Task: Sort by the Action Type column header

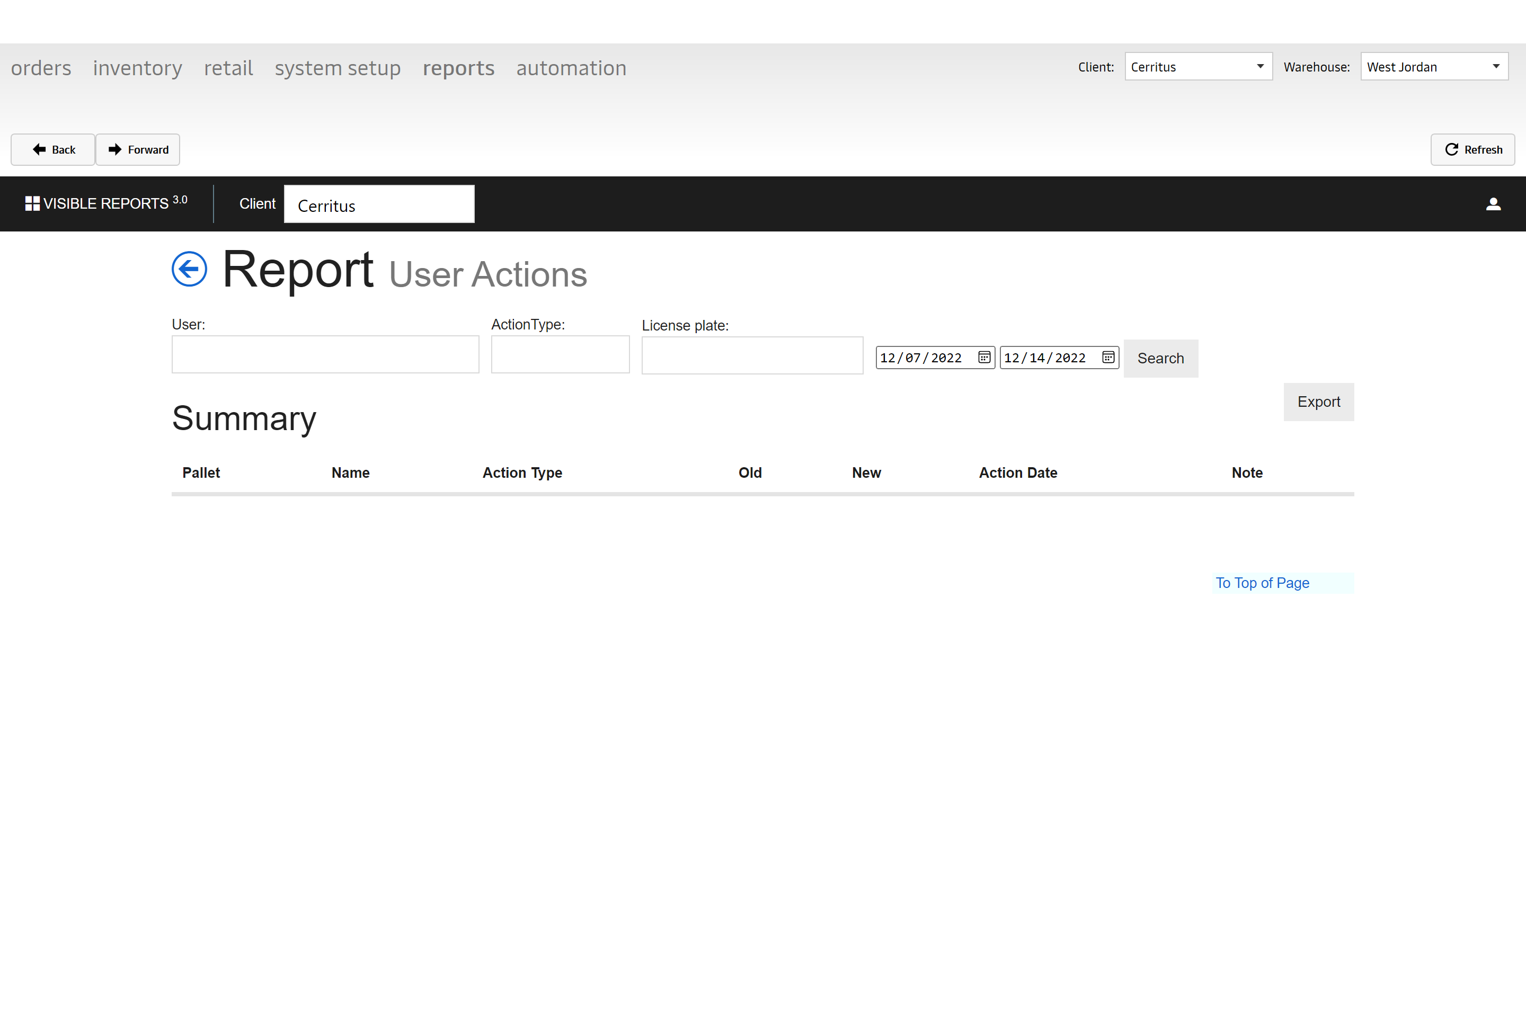Action: tap(522, 473)
